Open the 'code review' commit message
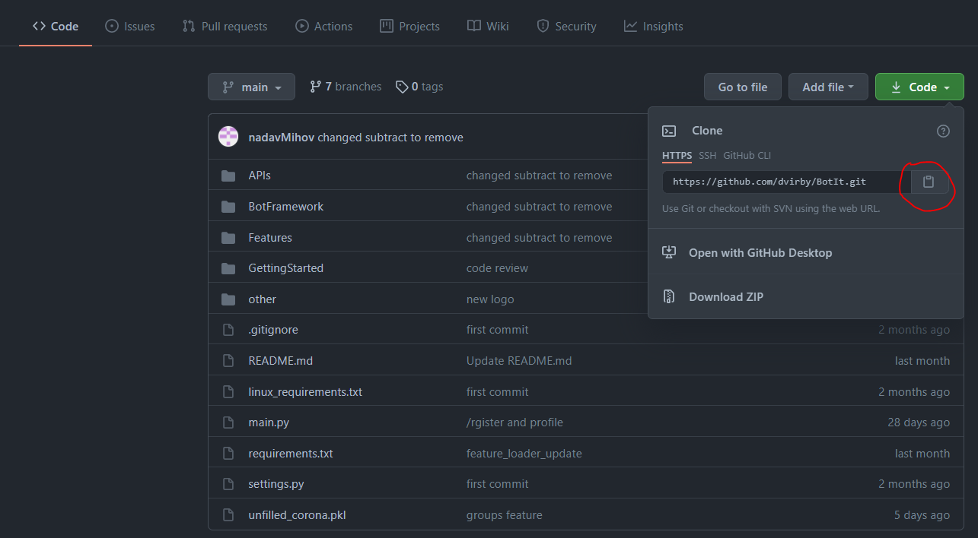Viewport: 978px width, 538px height. (x=497, y=268)
